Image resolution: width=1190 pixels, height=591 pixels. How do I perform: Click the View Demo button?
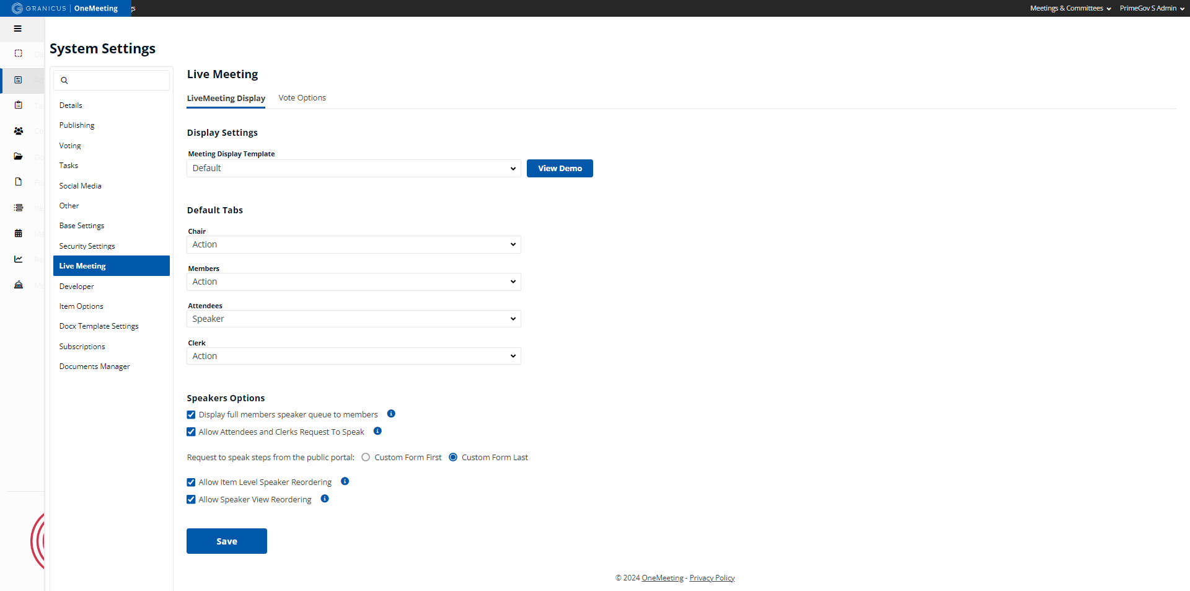coord(559,168)
